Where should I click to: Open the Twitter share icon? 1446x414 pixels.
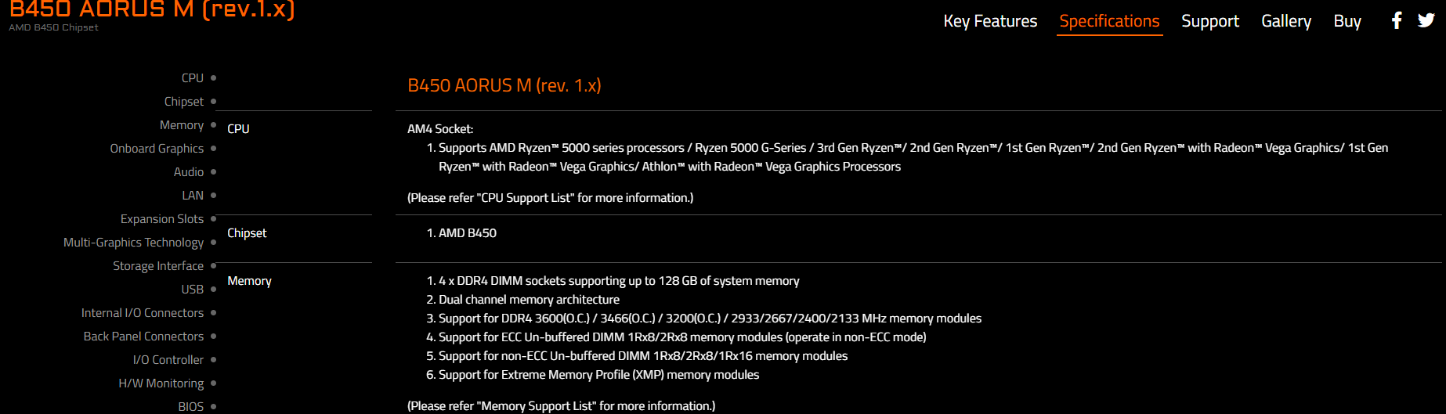click(1426, 20)
